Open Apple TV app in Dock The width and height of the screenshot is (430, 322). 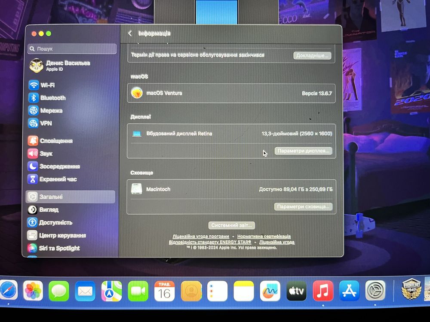tap(296, 291)
